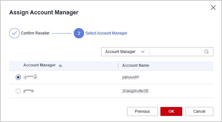Click the Account Manager column header
Screen dimensions: 222x122
tap(39, 65)
